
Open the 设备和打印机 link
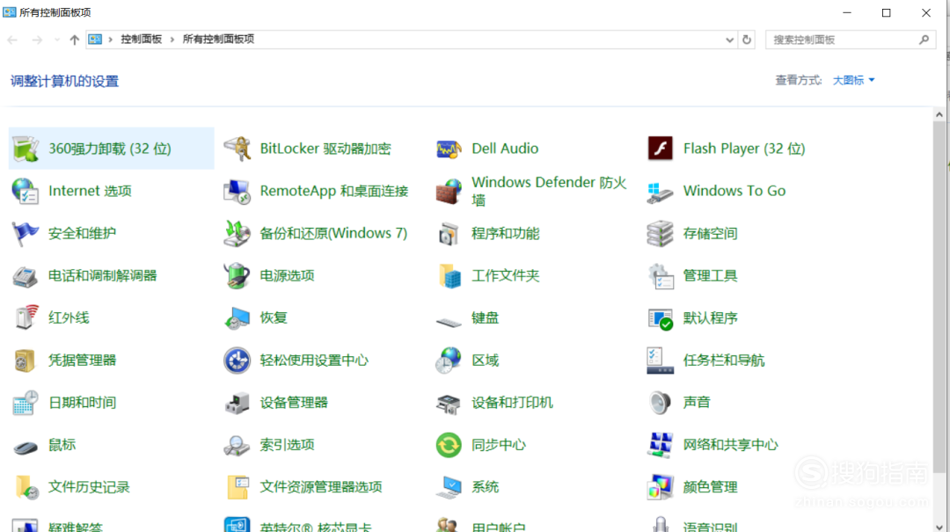coord(513,403)
